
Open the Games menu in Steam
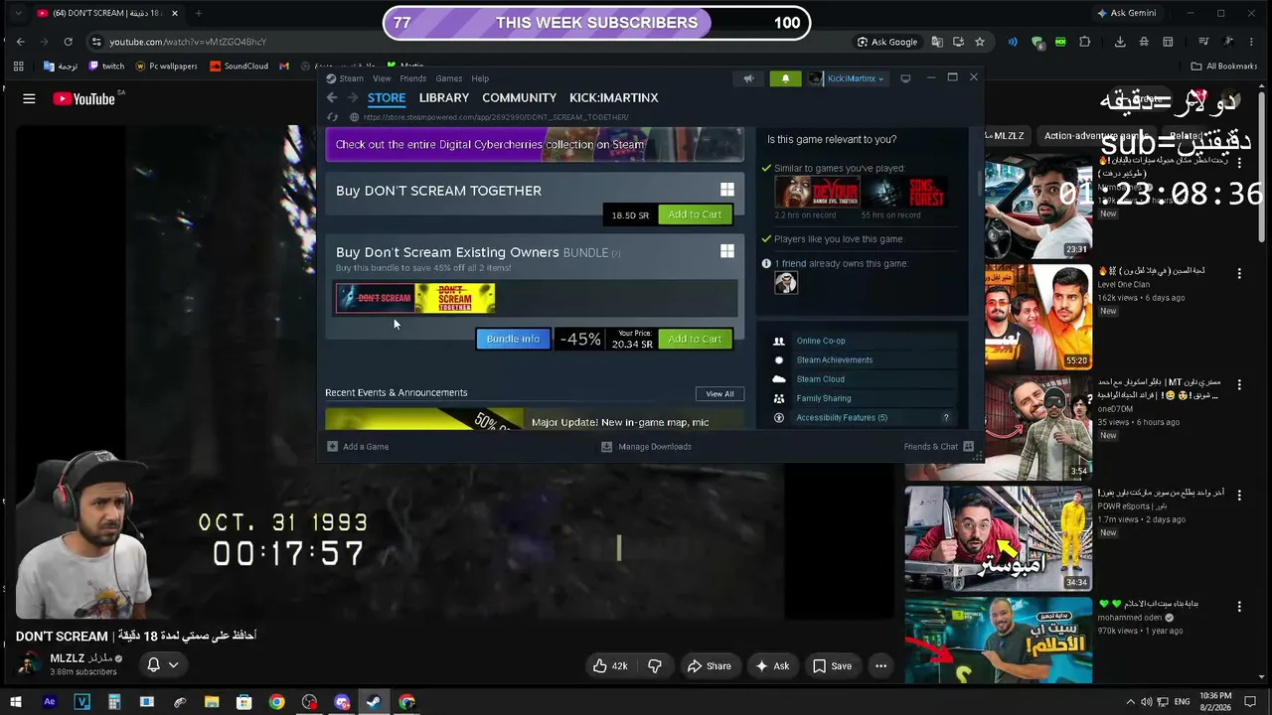[x=449, y=78]
